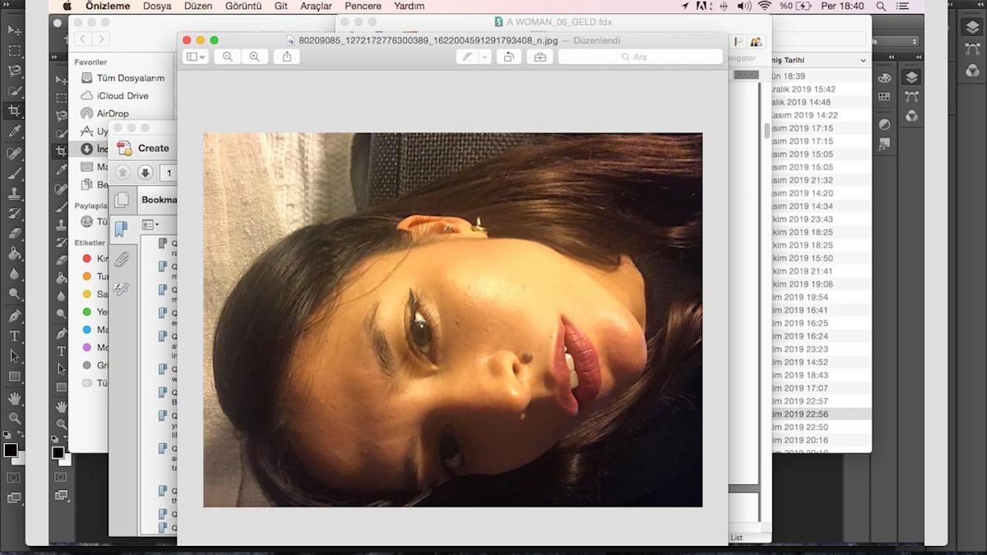Open the Pencere menu
Screen dimensions: 987x555
pyautogui.click(x=363, y=6)
